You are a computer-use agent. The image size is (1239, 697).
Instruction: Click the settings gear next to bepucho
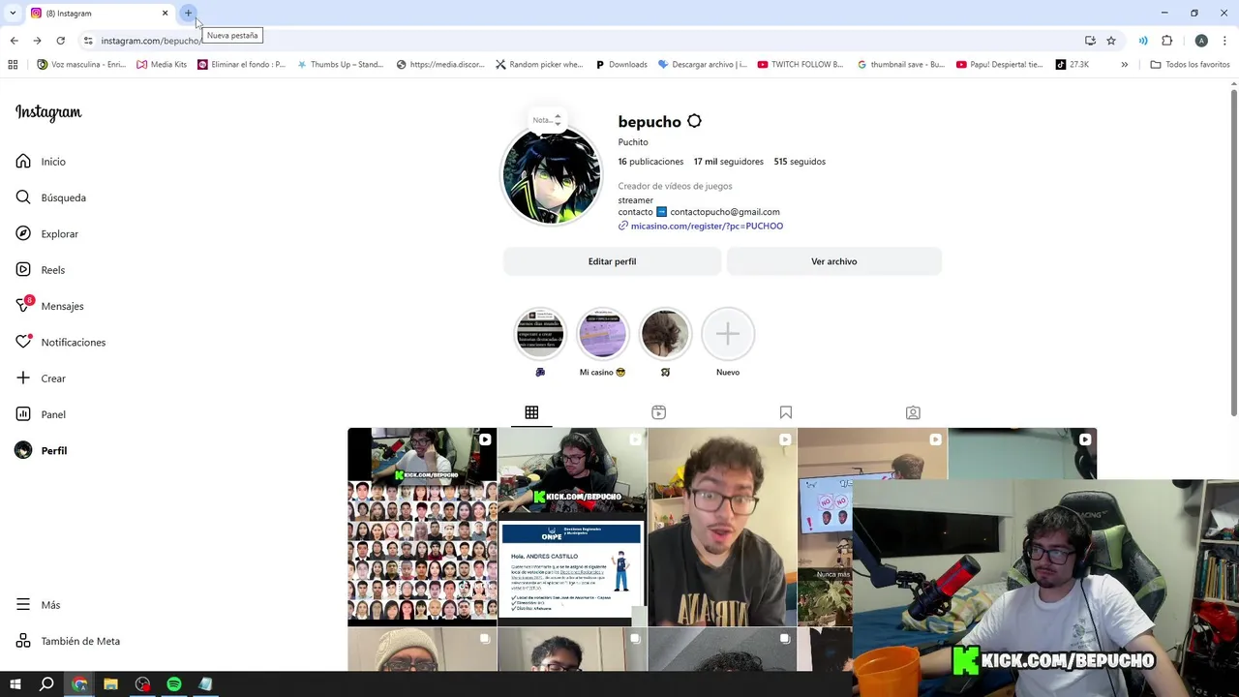point(694,121)
